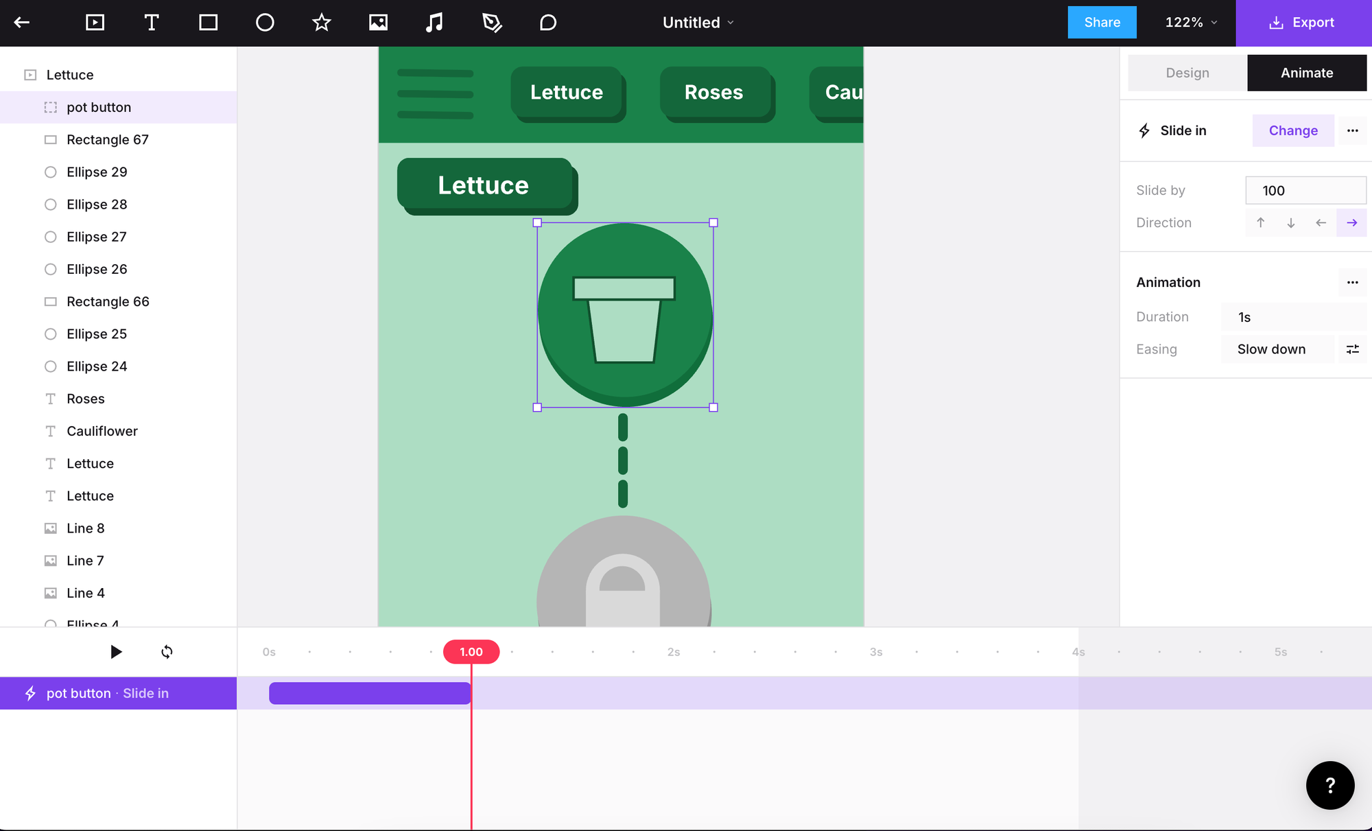Switch to the Animate tab
The image size is (1372, 831).
point(1306,73)
